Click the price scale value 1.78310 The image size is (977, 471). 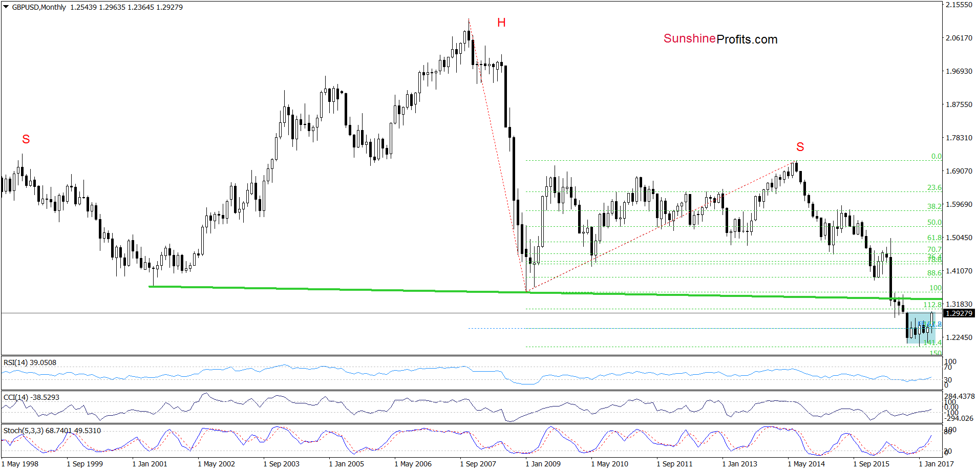click(959, 138)
